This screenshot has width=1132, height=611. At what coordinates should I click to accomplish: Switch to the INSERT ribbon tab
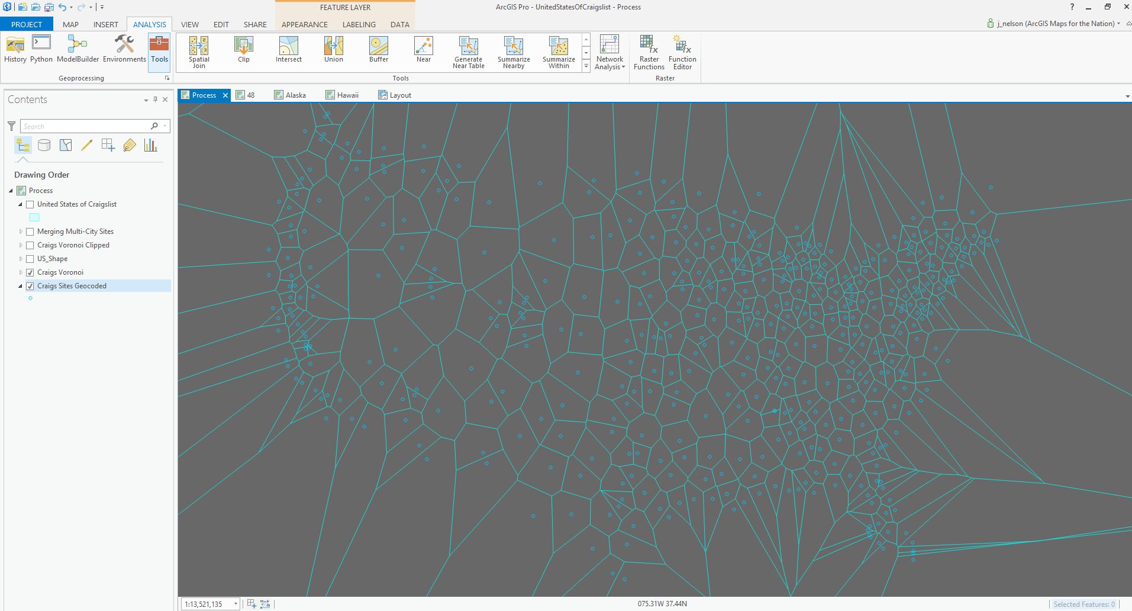click(x=106, y=24)
